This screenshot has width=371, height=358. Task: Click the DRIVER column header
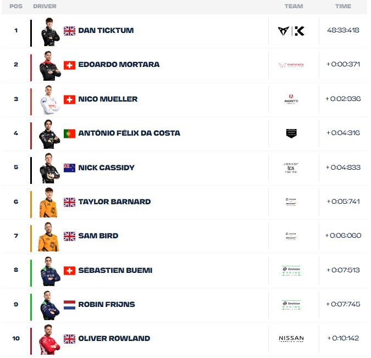pyautogui.click(x=45, y=7)
